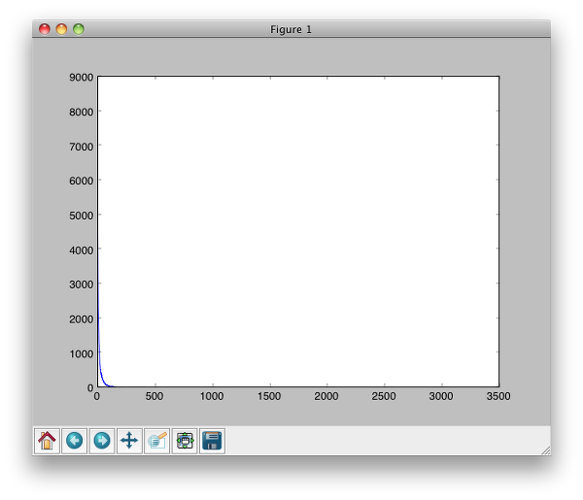
Task: Minimize Figure 1 with yellow button
Action: (x=61, y=29)
